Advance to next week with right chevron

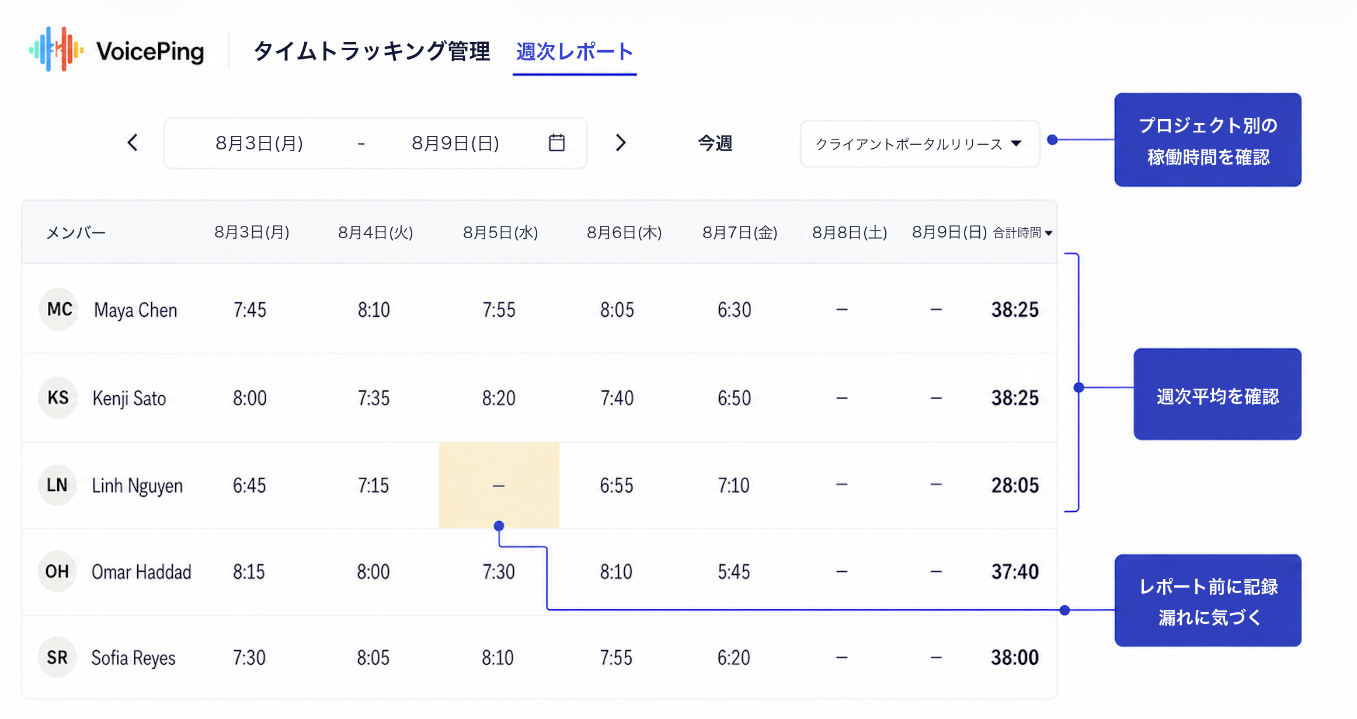[621, 142]
